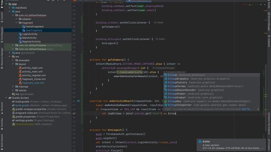Open RegisterActivity class file
Screen dimensions: 271x152
[x=31, y=41]
